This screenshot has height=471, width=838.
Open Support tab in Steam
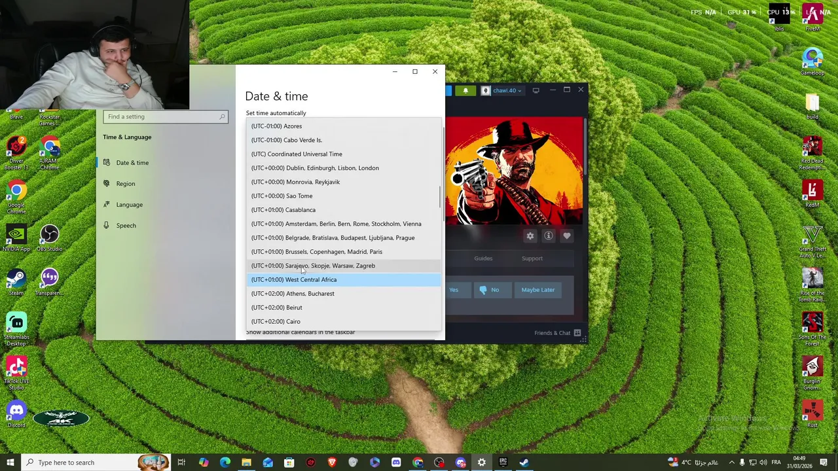(532, 258)
